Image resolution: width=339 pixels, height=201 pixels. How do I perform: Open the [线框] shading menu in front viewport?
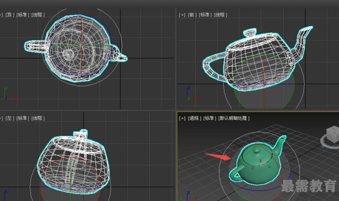click(x=220, y=15)
